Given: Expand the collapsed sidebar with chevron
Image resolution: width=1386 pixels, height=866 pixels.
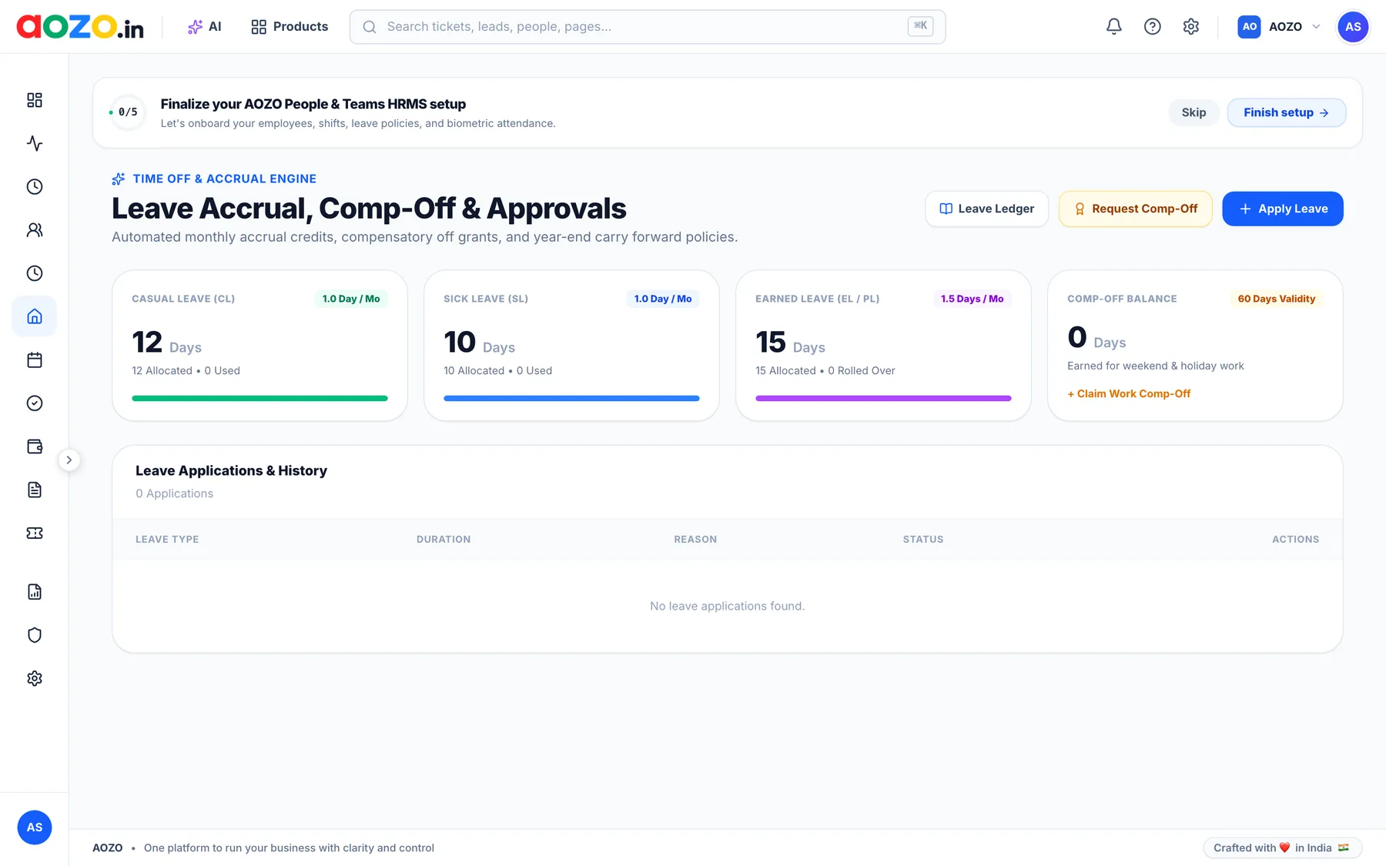Looking at the screenshot, I should (69, 460).
